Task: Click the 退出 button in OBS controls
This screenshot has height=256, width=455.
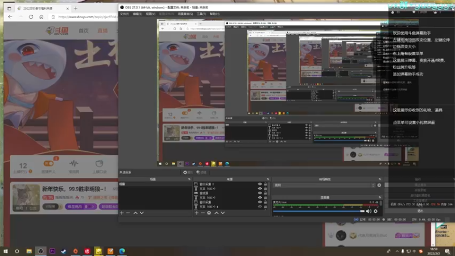Action: (420, 211)
